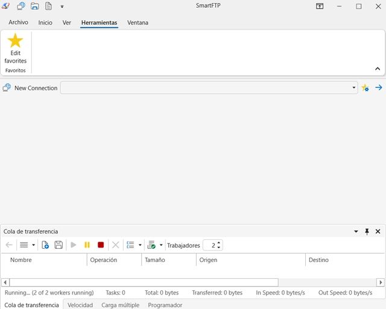
Task: Click the add new transfer item icon
Action: pyautogui.click(x=45, y=245)
